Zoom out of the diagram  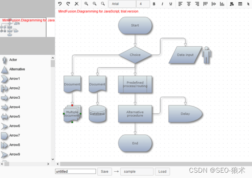pyautogui.click(x=94, y=4)
